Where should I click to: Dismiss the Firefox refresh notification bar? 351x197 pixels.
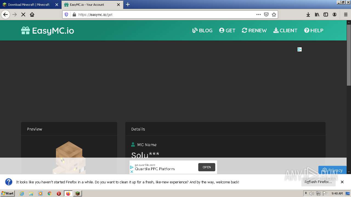tap(342, 182)
